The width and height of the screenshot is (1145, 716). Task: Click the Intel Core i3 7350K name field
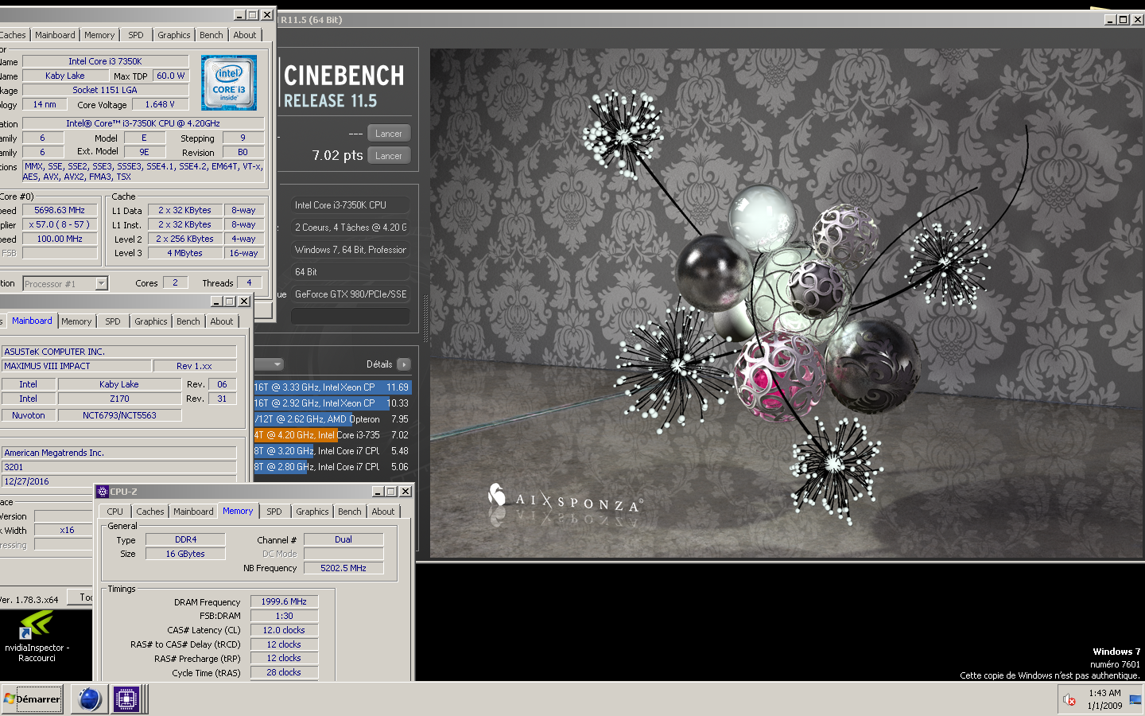click(x=106, y=61)
